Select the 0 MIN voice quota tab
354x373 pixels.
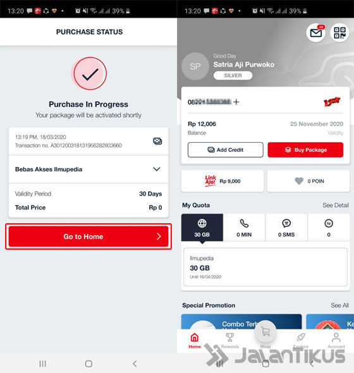click(244, 228)
